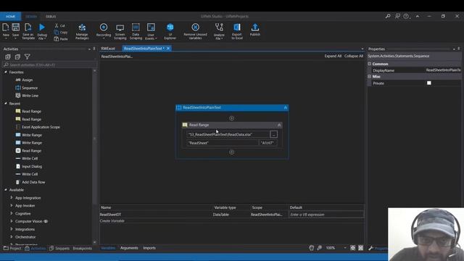Click the User Events icon
Screen dimensions: 464x261
pos(151,28)
